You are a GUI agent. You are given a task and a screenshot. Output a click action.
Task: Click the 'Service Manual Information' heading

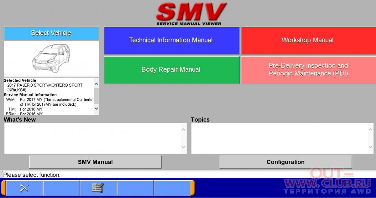pos(30,95)
